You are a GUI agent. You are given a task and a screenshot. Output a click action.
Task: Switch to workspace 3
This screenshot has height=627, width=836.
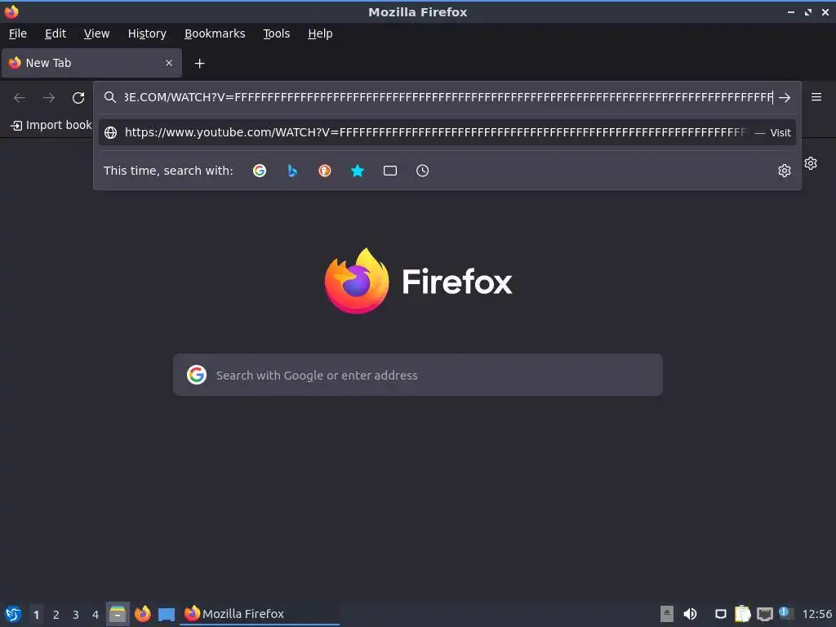(x=76, y=614)
